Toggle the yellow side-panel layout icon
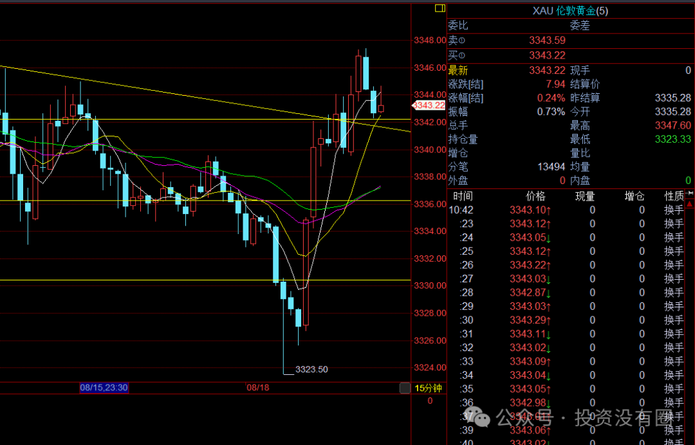Image resolution: width=695 pixels, height=445 pixels. tap(440, 8)
